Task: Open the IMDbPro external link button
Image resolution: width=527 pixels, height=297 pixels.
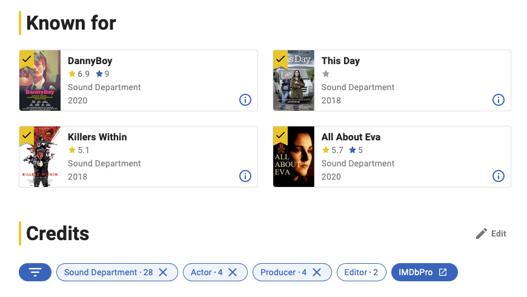Action: point(424,272)
